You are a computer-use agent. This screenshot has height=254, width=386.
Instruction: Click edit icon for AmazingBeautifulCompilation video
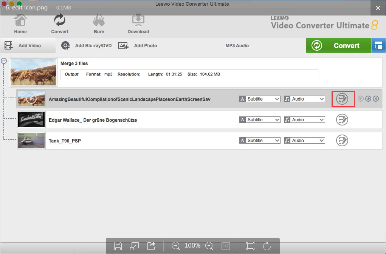point(342,99)
